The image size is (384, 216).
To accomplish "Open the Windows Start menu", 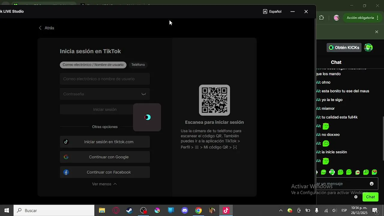I will tap(7, 211).
